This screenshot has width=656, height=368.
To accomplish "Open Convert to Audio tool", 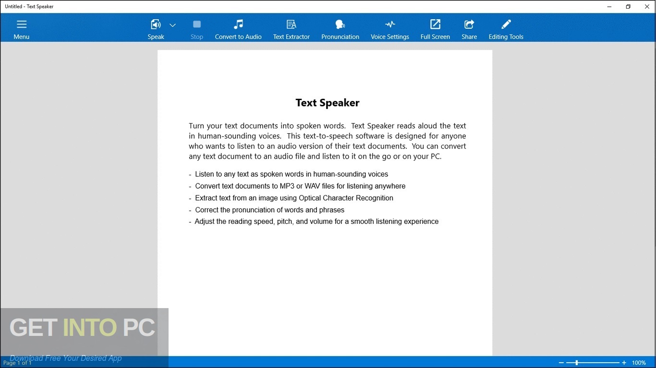I will [x=238, y=29].
